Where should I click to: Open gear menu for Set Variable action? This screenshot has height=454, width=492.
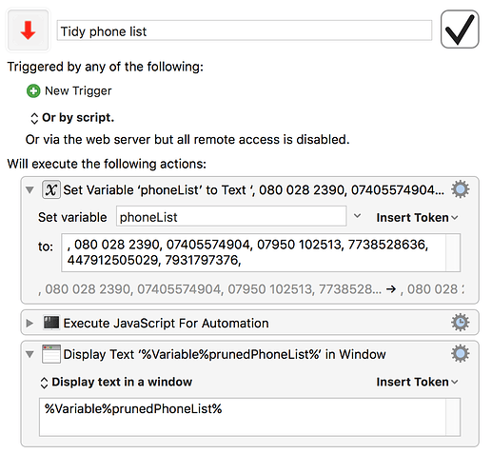[x=460, y=189]
